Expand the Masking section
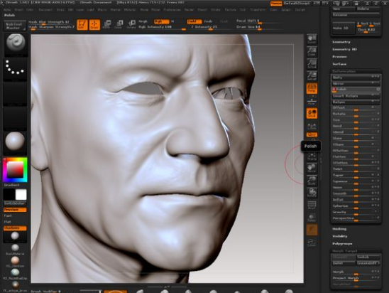 [x=339, y=229]
